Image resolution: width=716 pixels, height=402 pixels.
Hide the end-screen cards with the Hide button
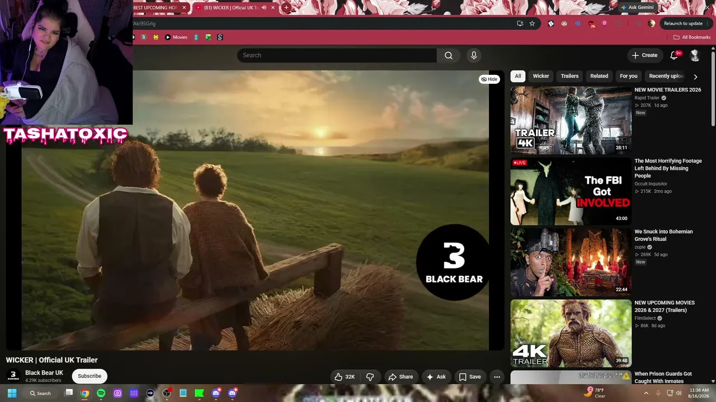click(x=489, y=79)
